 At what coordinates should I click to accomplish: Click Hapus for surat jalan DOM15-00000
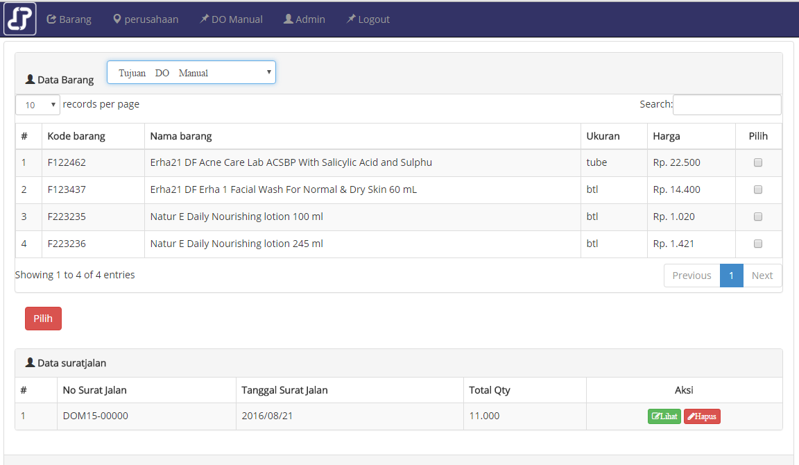701,416
